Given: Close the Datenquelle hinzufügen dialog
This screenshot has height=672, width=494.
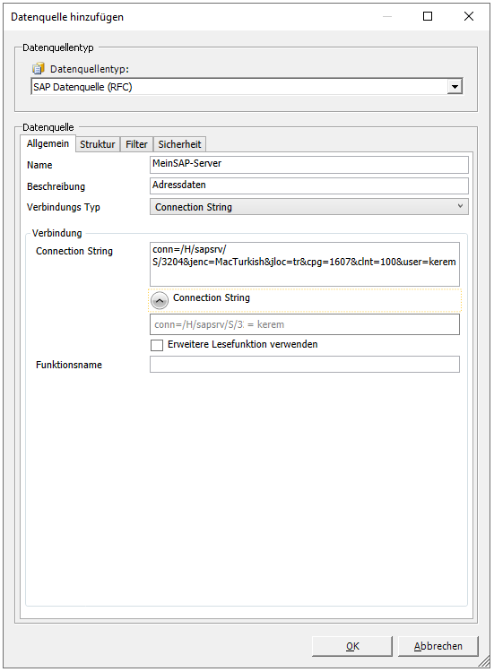Looking at the screenshot, I should (x=469, y=16).
